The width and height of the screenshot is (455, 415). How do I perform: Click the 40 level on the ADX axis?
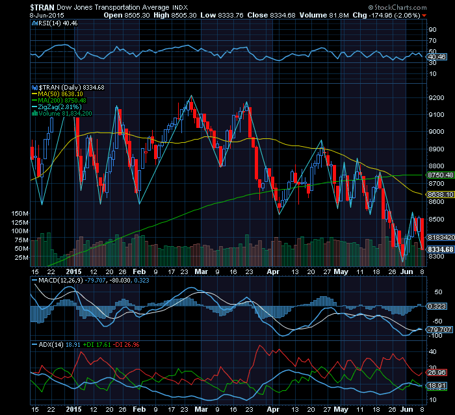(432, 352)
